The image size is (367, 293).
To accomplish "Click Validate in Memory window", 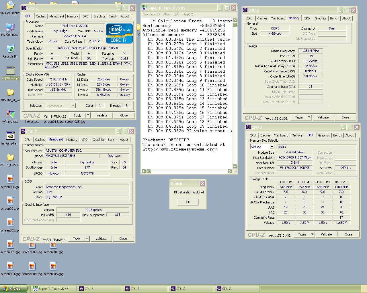I will [x=323, y=117].
